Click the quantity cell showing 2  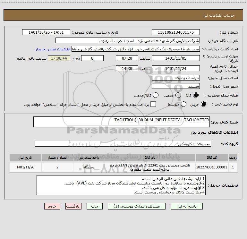(x=57, y=167)
